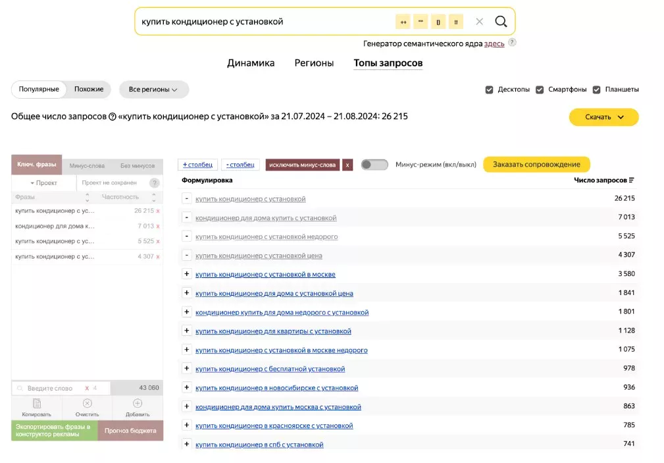The height and width of the screenshot is (463, 664).
Task: Remove phrase with frequency 26 215 from list
Action: click(x=158, y=211)
